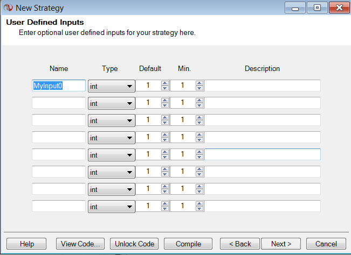This screenshot has height=255, width=351.
Task: Cancel the New Strategy wizard
Action: (326, 244)
